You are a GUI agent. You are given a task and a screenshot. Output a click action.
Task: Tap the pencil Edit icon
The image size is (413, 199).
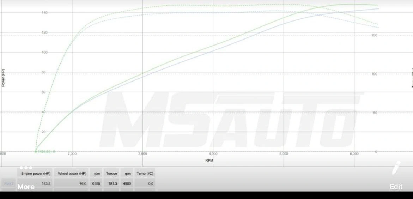click(x=396, y=168)
